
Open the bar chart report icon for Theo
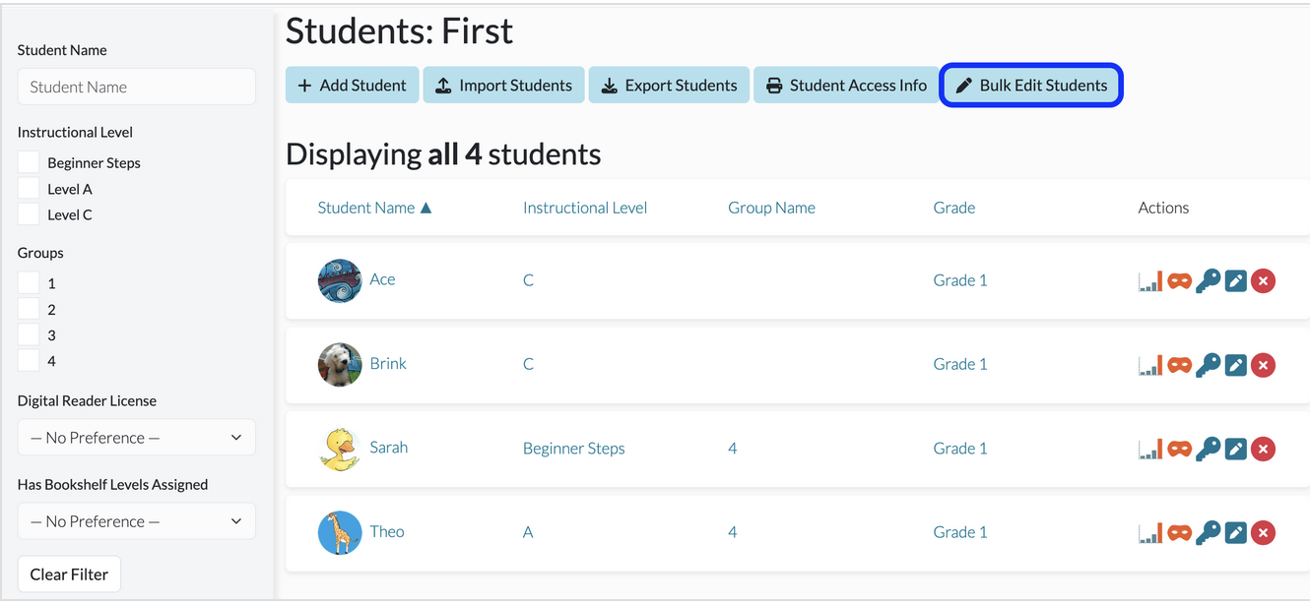coord(1150,533)
